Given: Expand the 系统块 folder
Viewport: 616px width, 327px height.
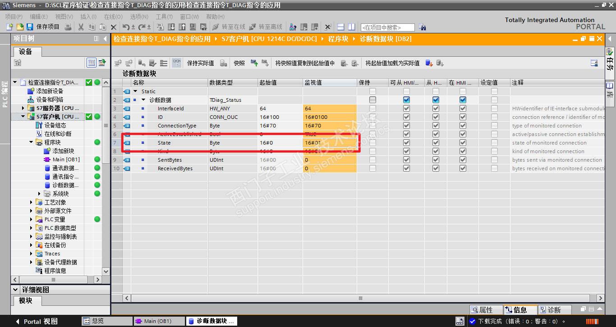Looking at the screenshot, I should click(x=40, y=194).
